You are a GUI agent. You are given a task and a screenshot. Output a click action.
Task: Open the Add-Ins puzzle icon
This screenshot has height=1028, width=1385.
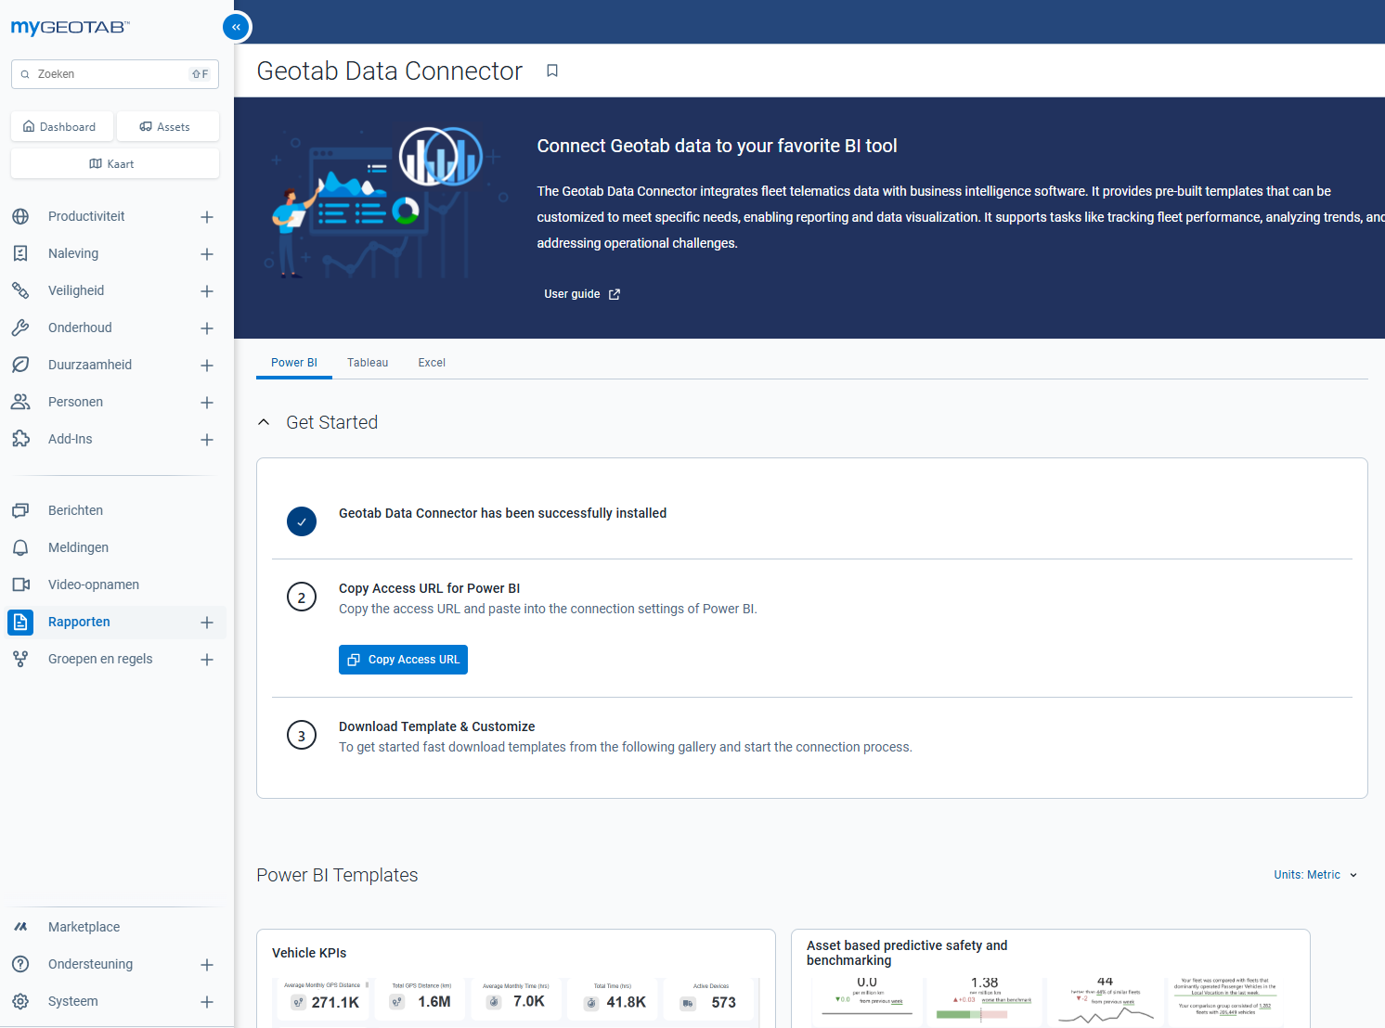[20, 439]
